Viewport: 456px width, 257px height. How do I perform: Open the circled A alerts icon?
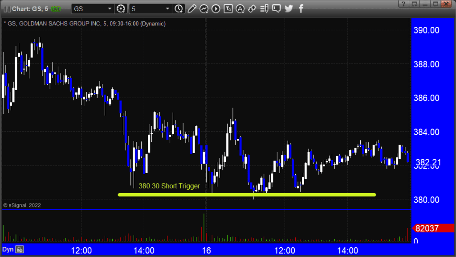click(240, 9)
